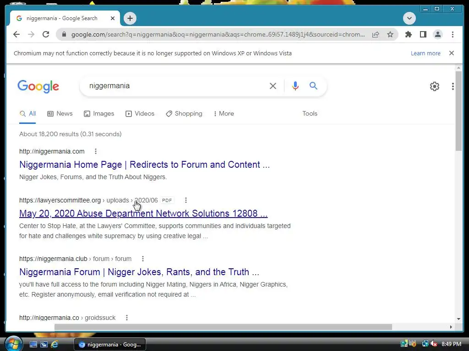The width and height of the screenshot is (469, 351).
Task: Click the browser address bar URL
Action: (x=218, y=34)
